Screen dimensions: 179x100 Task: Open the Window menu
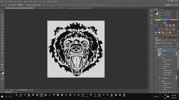tap(50, 2)
